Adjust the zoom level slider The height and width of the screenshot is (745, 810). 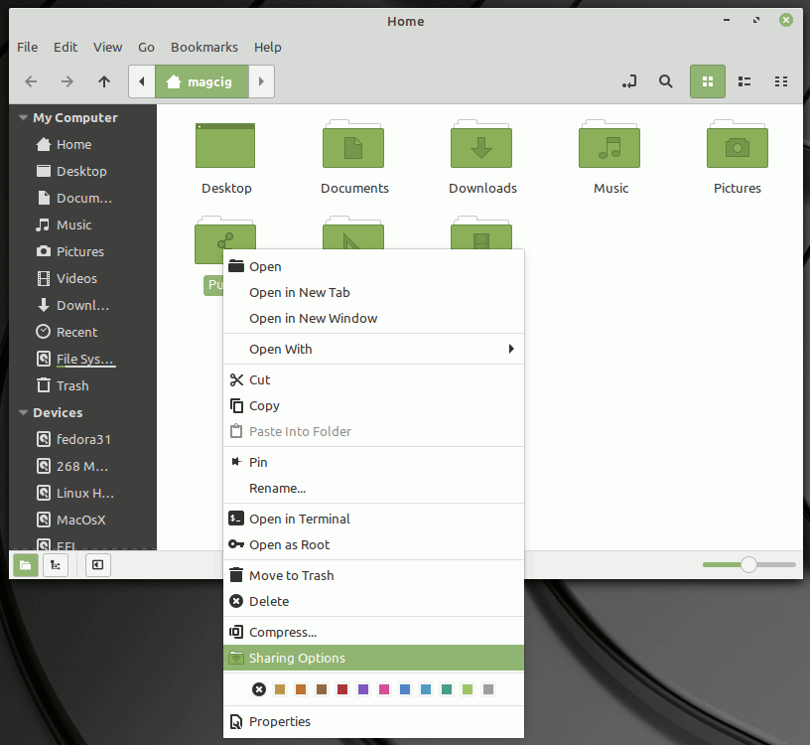point(748,564)
